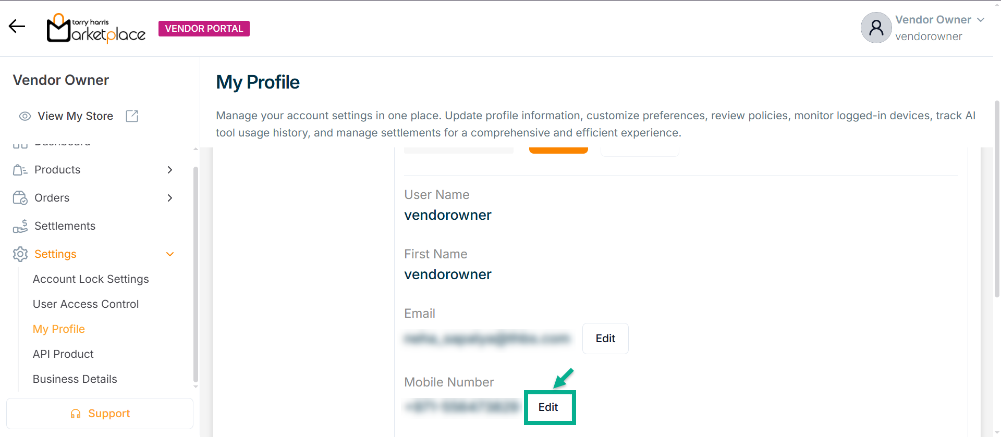The height and width of the screenshot is (437, 1001).
Task: Collapse the Settings section chevron
Action: [170, 254]
